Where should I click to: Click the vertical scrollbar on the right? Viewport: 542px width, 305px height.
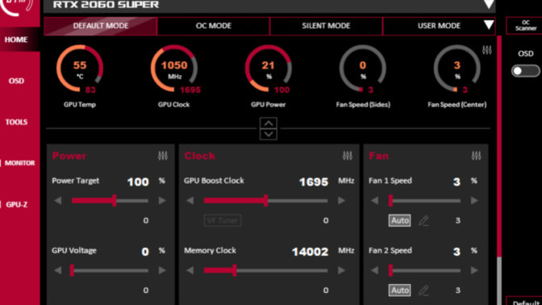(x=498, y=169)
